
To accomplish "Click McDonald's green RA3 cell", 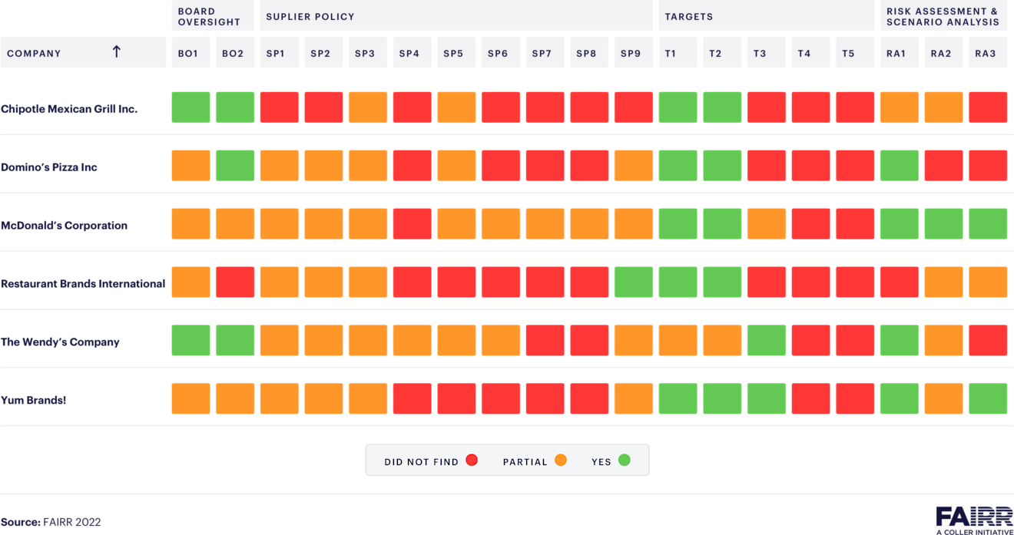I will tap(988, 224).
